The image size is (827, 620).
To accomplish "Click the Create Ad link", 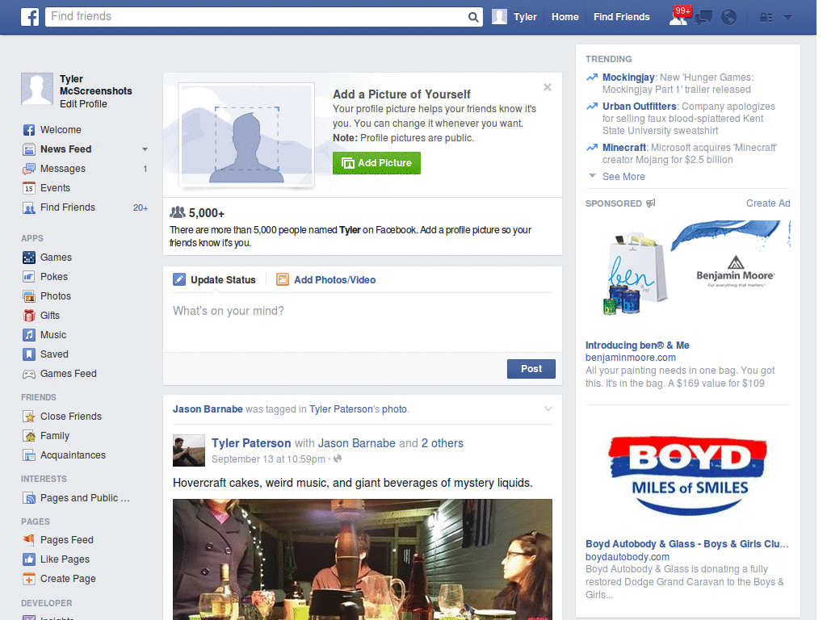I will 768,203.
